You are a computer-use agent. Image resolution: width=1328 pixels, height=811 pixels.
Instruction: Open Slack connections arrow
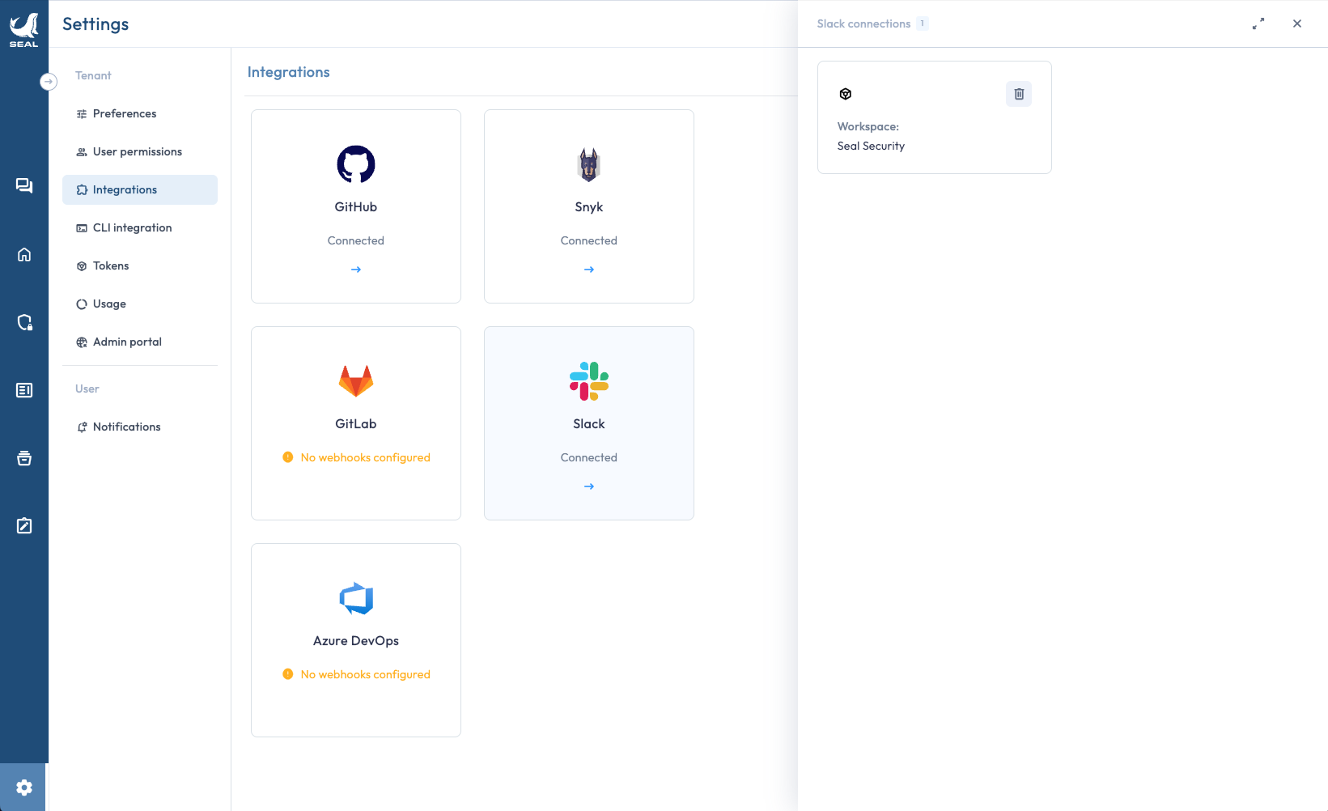point(589,486)
